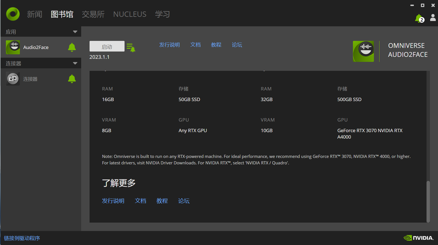Click the green update bell next to Audio2Face
Viewport: 438px width, 245px height.
[x=72, y=47]
